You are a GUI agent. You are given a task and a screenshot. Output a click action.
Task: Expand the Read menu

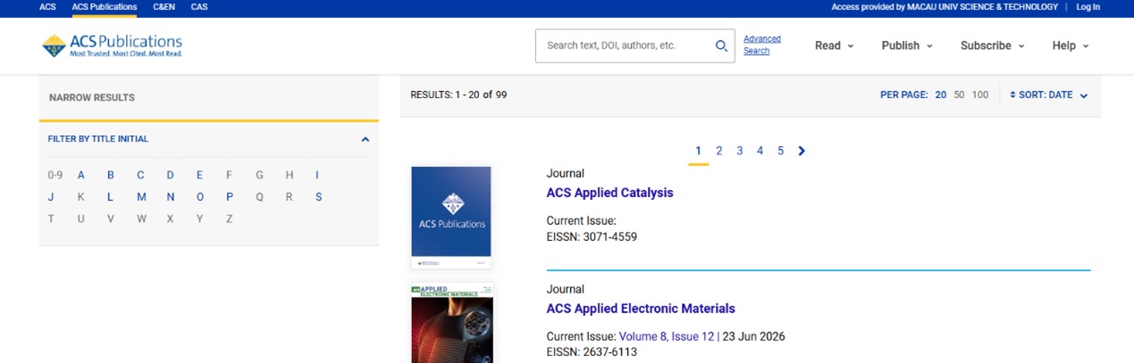click(834, 45)
